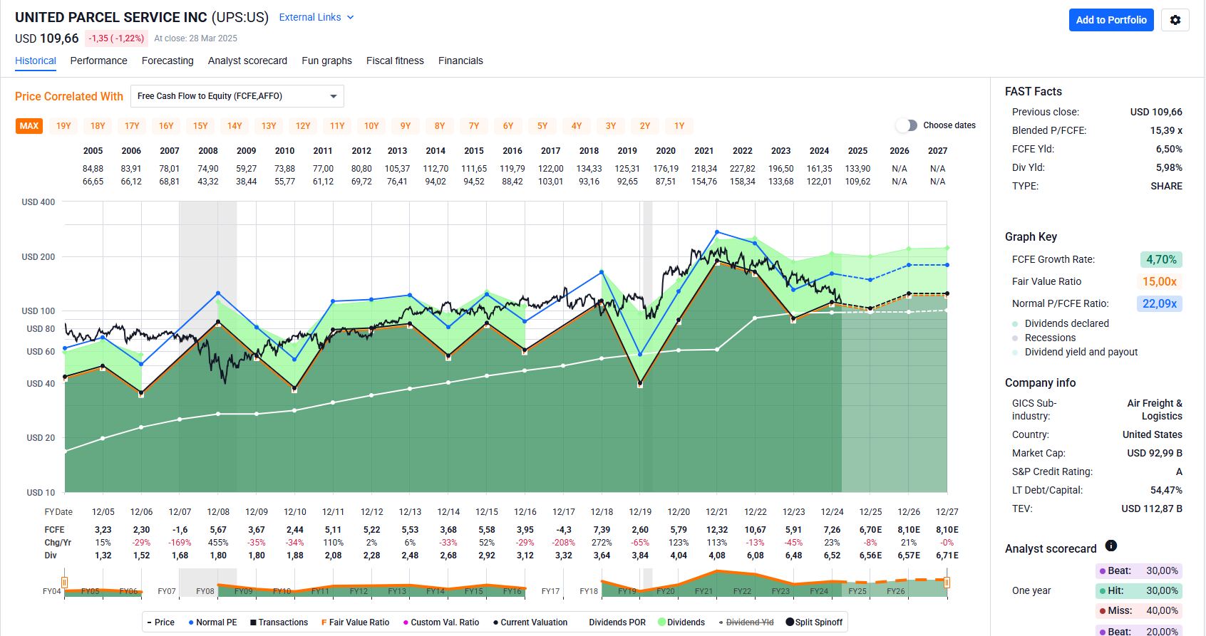Select the 10Y time range
This screenshot has width=1206, height=636.
(x=371, y=126)
